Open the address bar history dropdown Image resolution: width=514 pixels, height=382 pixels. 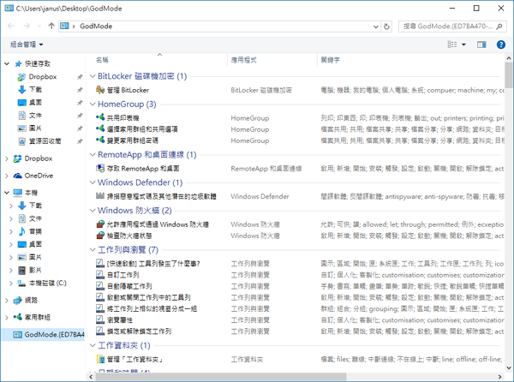(376, 27)
